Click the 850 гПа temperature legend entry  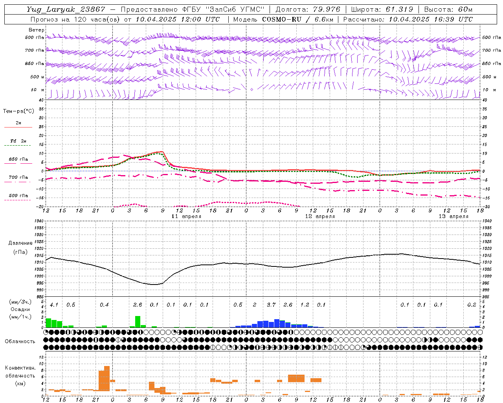click(x=18, y=159)
